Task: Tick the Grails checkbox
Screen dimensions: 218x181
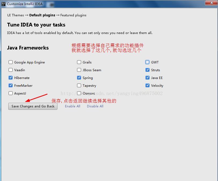Action: coord(79,62)
